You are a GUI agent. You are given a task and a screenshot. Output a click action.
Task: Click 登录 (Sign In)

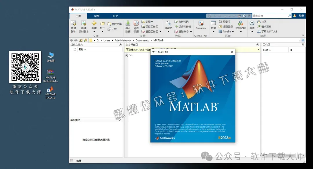(301, 16)
